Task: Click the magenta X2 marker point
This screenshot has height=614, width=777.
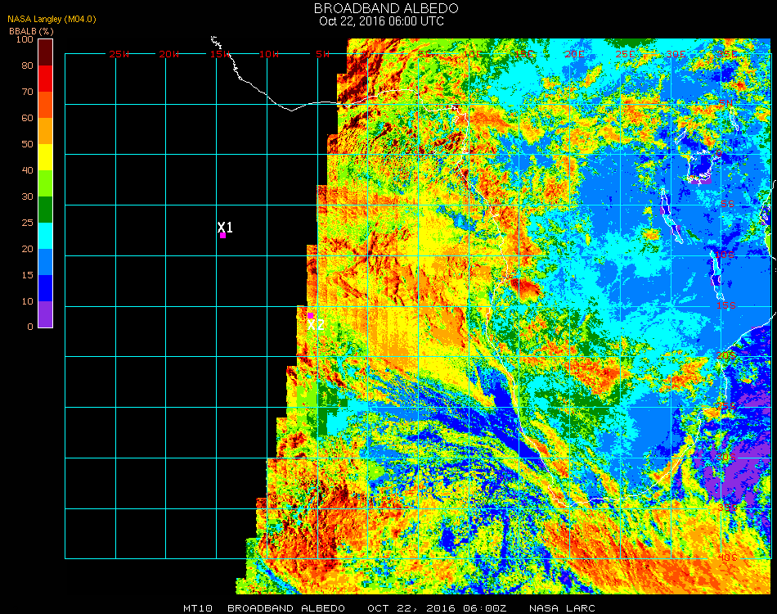Action: 310,315
